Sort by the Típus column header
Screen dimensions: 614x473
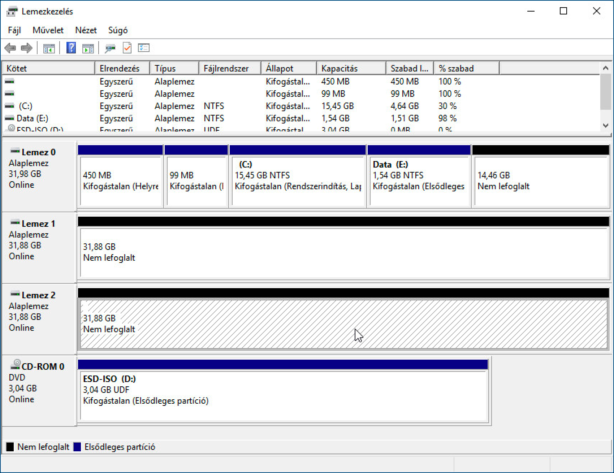click(174, 68)
